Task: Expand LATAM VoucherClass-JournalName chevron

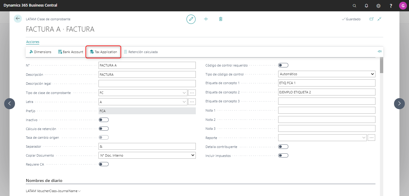Action: (x=79, y=191)
